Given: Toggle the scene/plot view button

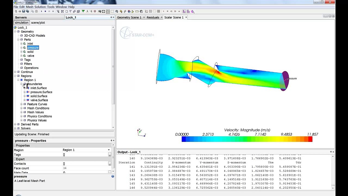Looking at the screenshot, I should click(38, 23).
